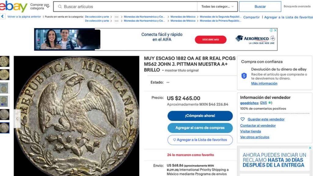Close the AeroMexico ad banner
The height and width of the screenshot is (176, 313).
(x=275, y=30)
